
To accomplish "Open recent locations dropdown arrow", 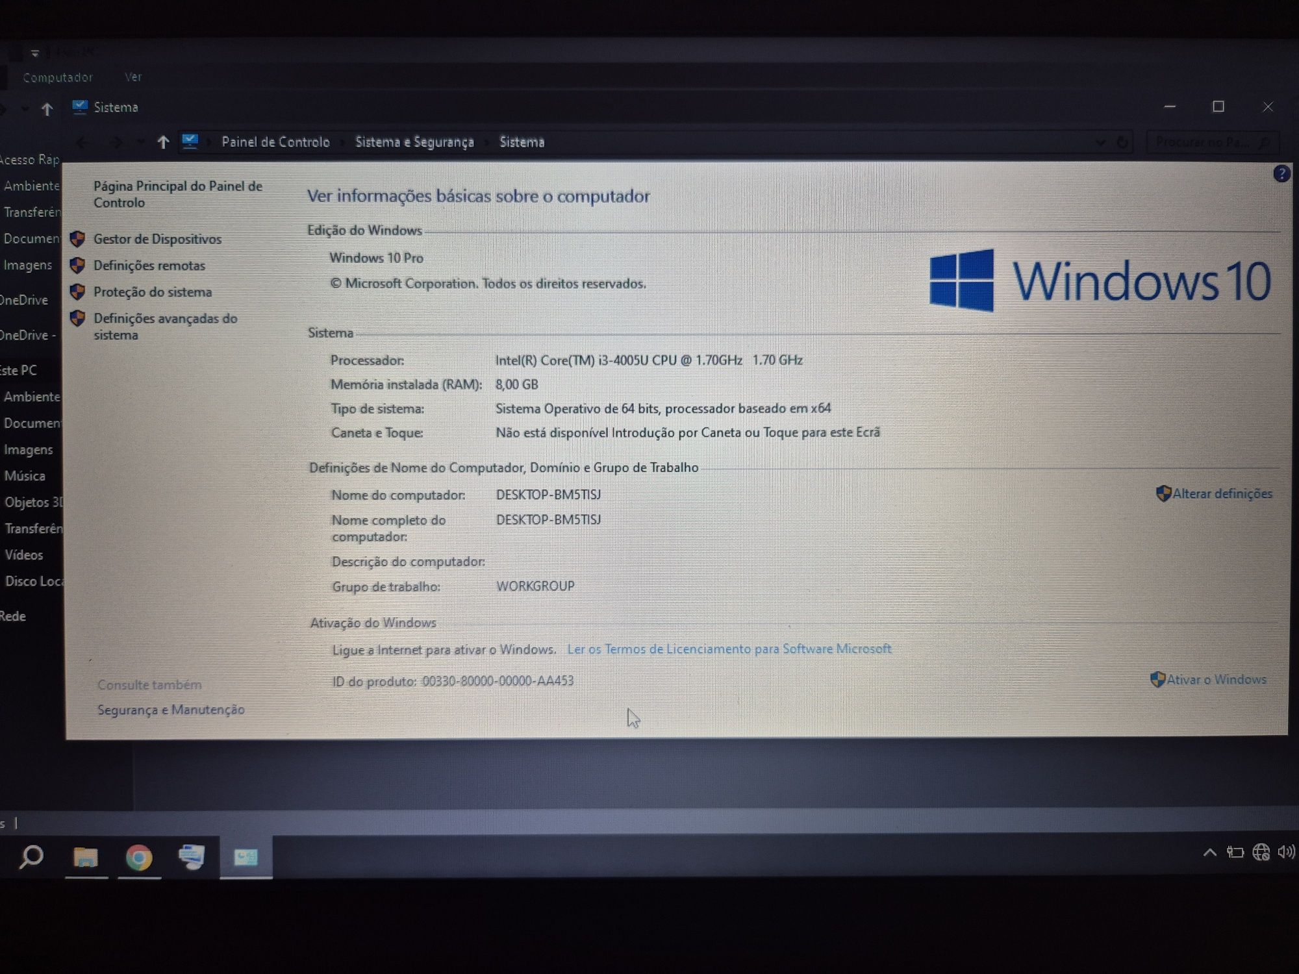I will pyautogui.click(x=140, y=142).
